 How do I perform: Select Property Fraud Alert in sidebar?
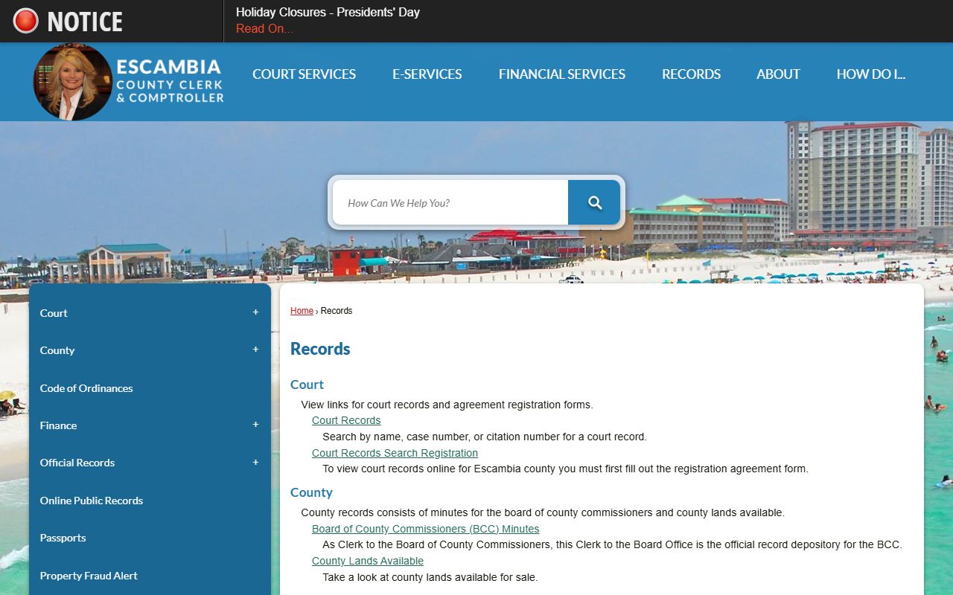point(89,576)
